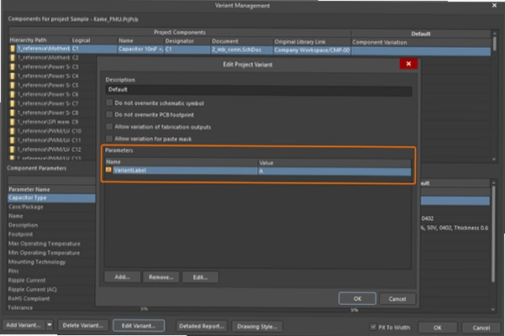Click the folder icon for row C1
The width and height of the screenshot is (505, 336).
point(13,49)
